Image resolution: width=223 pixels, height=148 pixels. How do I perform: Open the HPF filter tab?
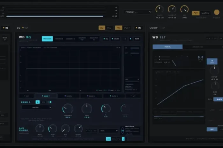pos(26,96)
